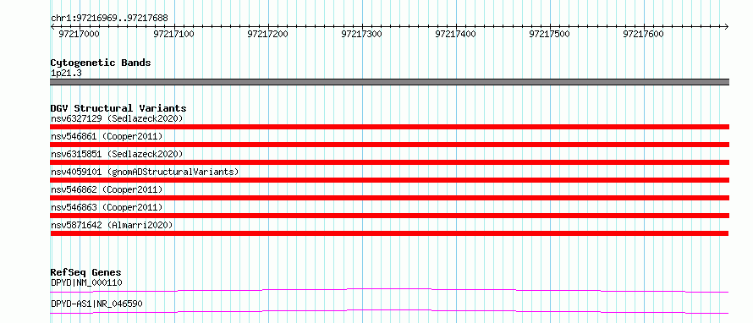Click ruler position 97217600
The image size is (753, 323).
point(643,34)
